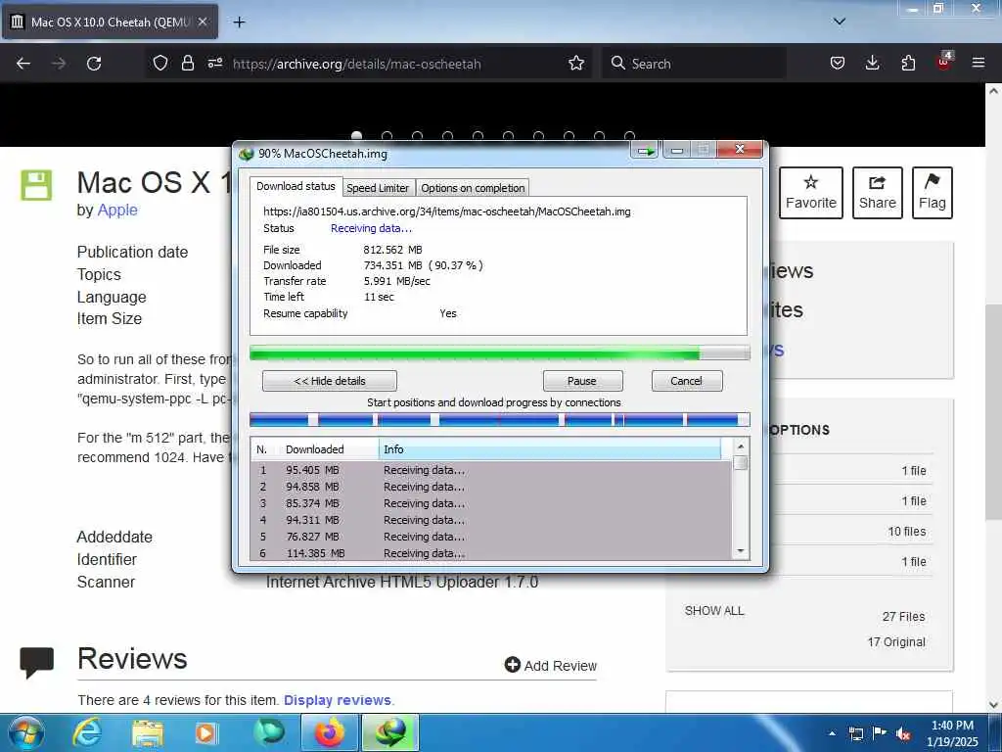The image size is (1002, 752).
Task: Click Action Center flag tray icon
Action: pyautogui.click(x=880, y=733)
